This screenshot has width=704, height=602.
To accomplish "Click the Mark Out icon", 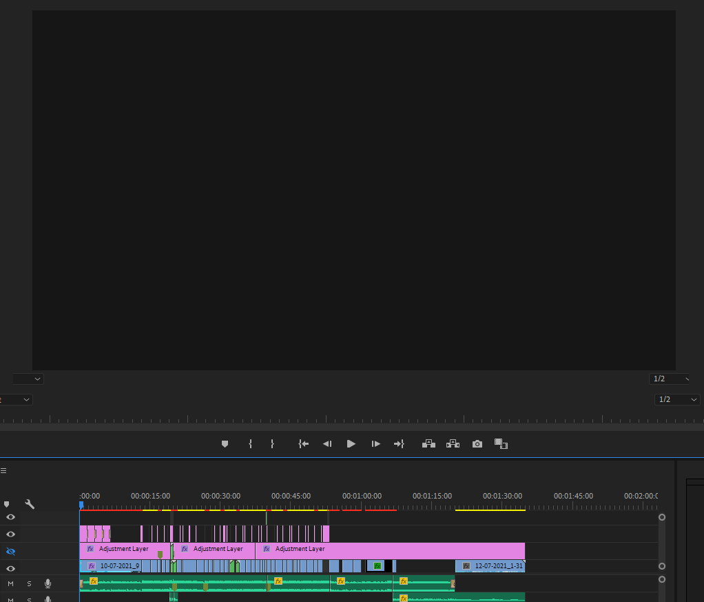I will [x=272, y=443].
